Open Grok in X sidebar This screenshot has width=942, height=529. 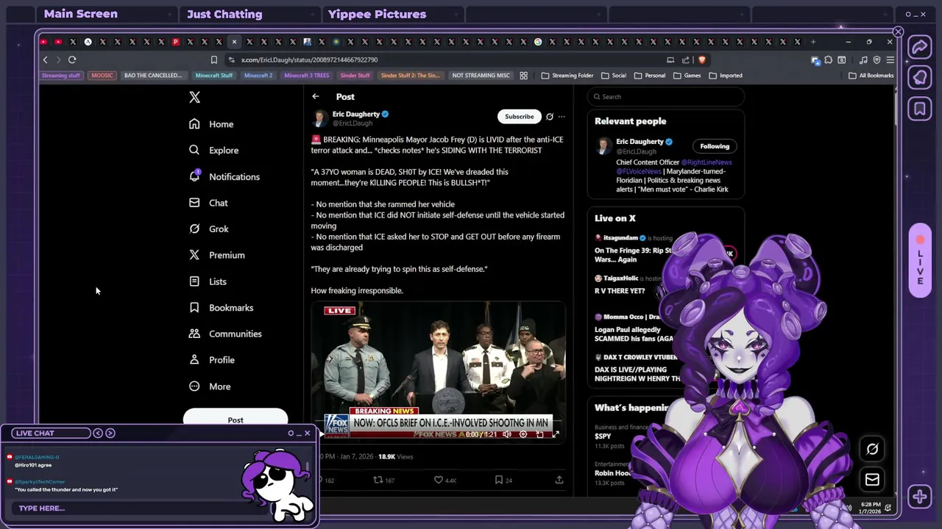pyautogui.click(x=208, y=228)
